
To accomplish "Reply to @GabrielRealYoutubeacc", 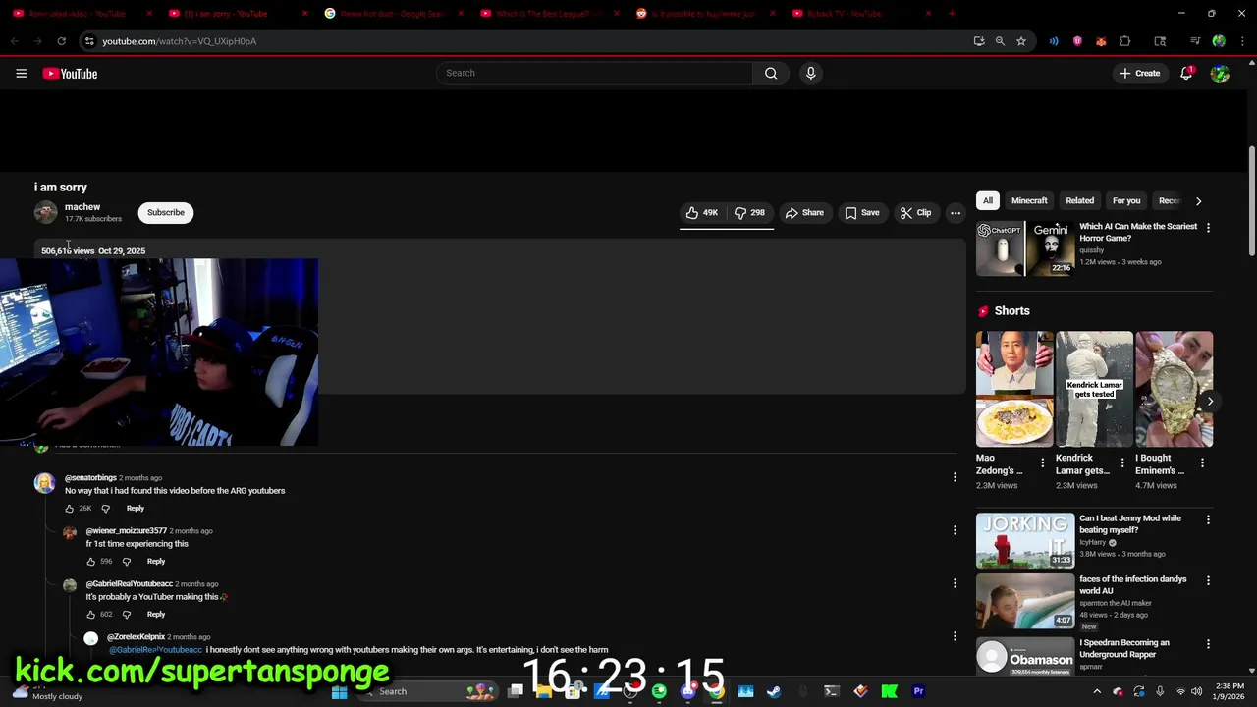I will point(156,615).
